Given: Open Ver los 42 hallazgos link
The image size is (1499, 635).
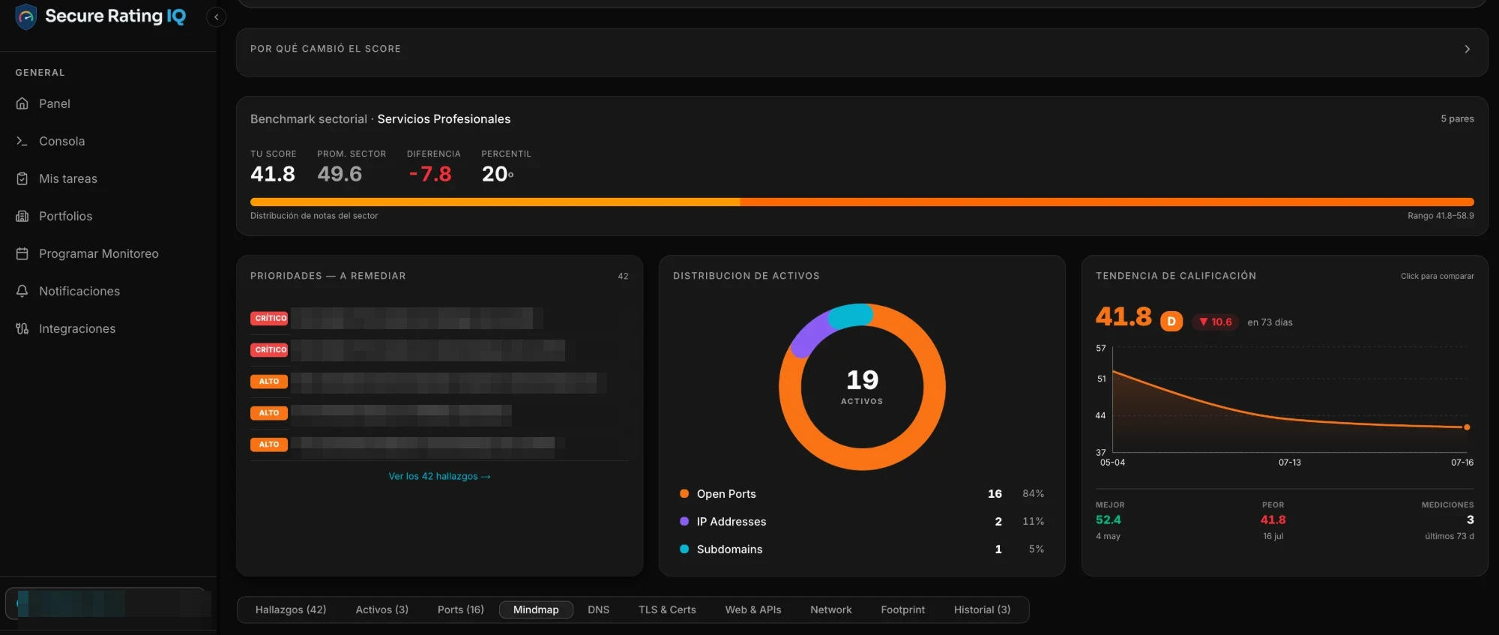Looking at the screenshot, I should pos(439,476).
